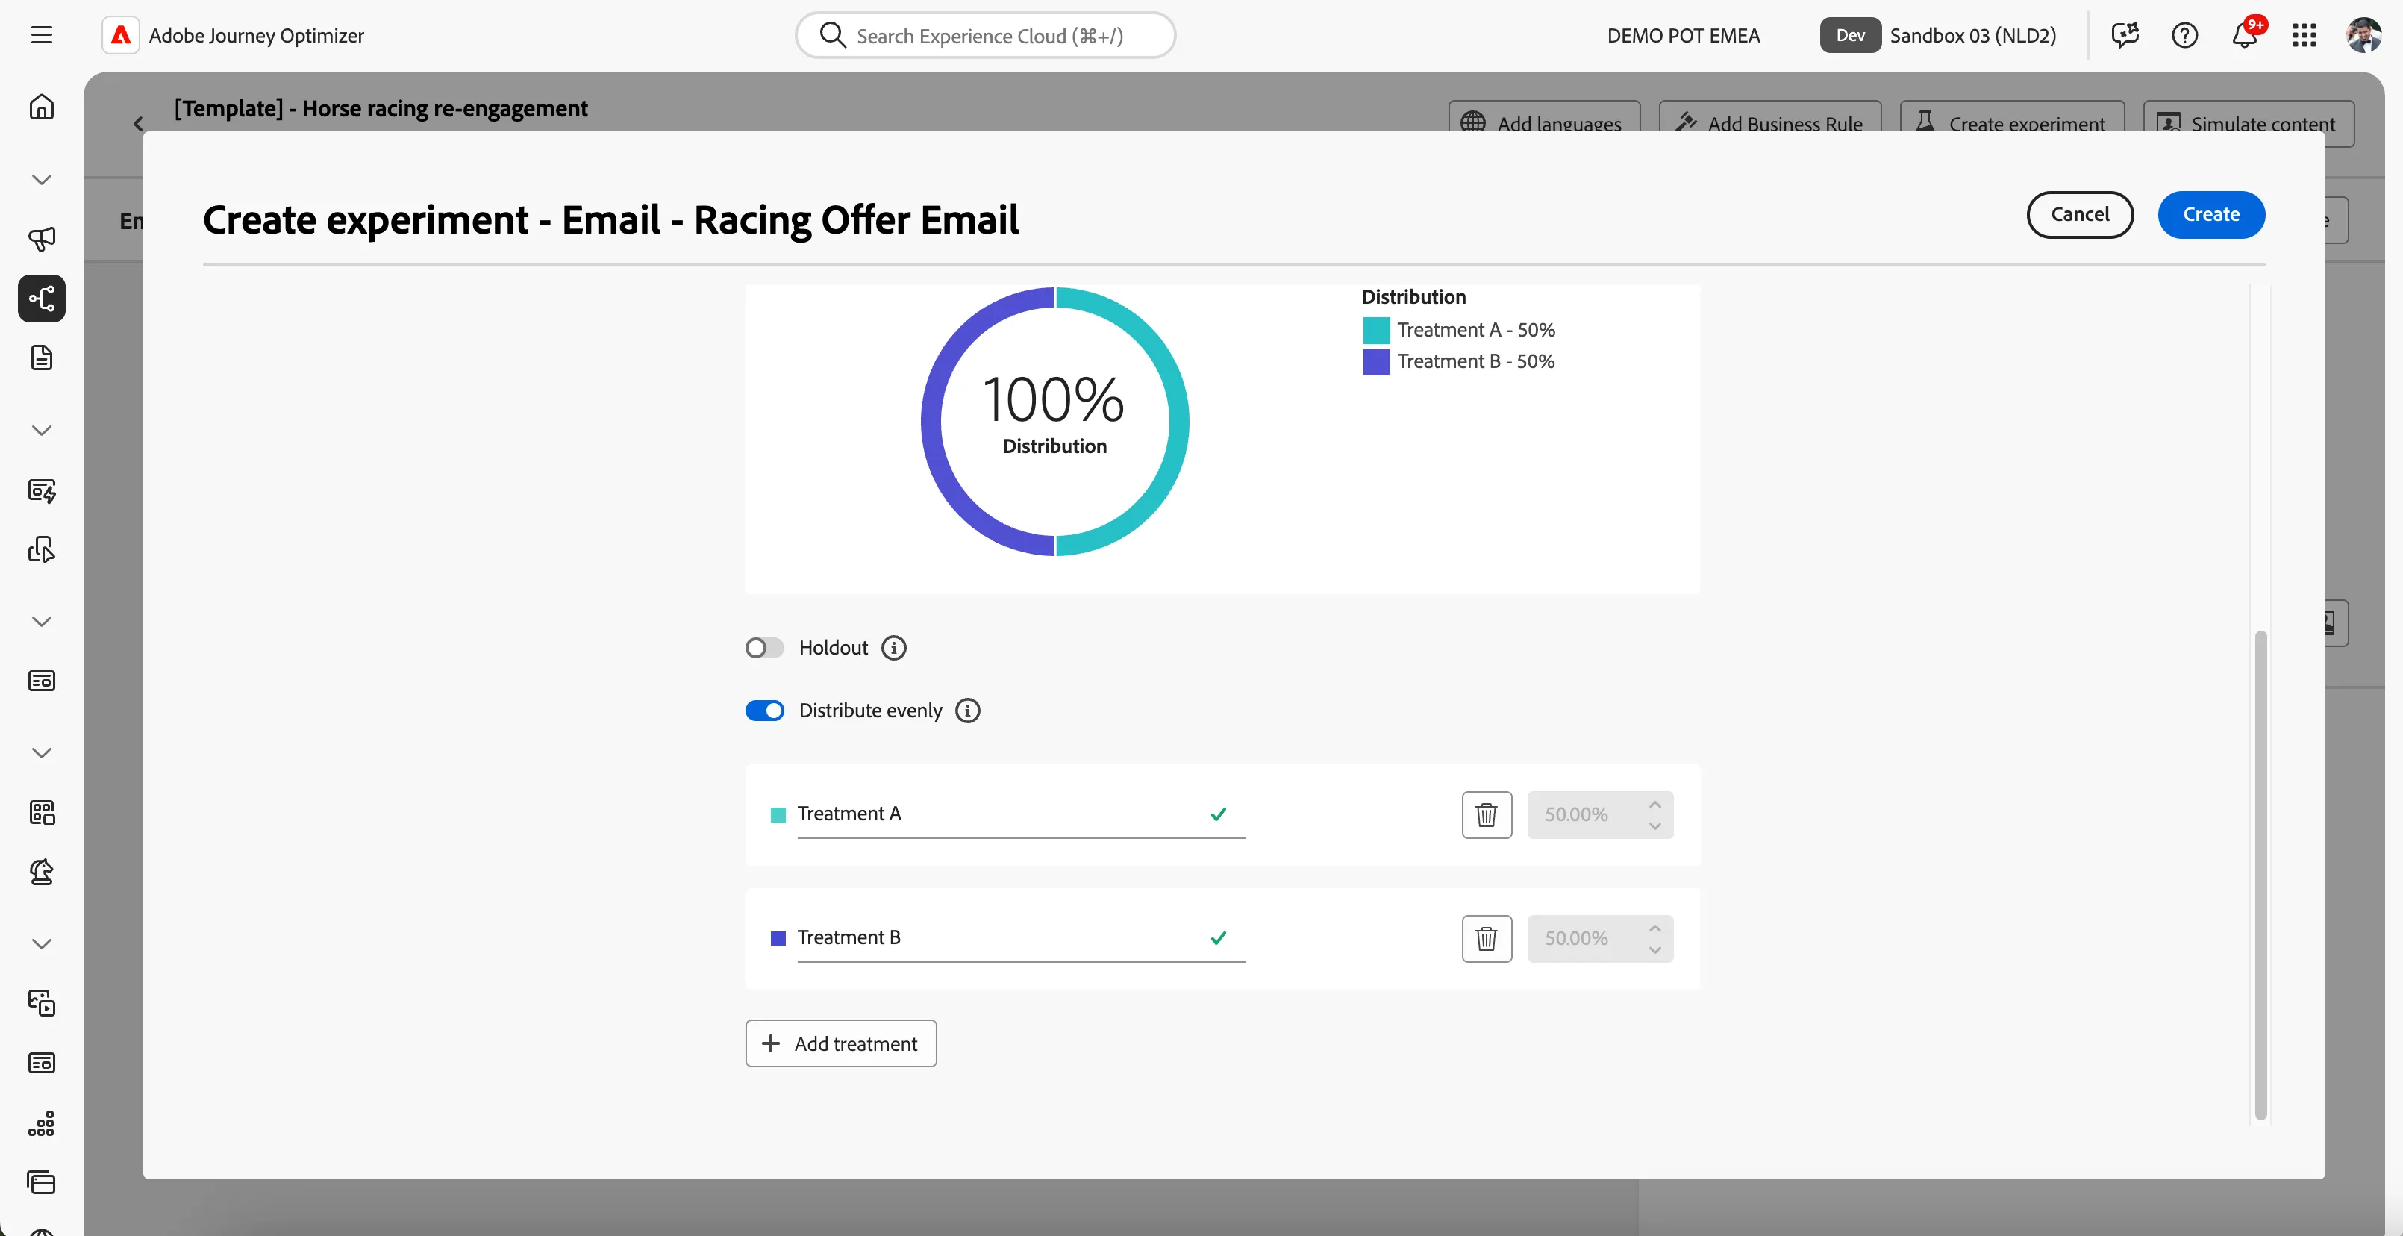Enable the Holdout toggle
This screenshot has height=1236, width=2403.
point(764,647)
